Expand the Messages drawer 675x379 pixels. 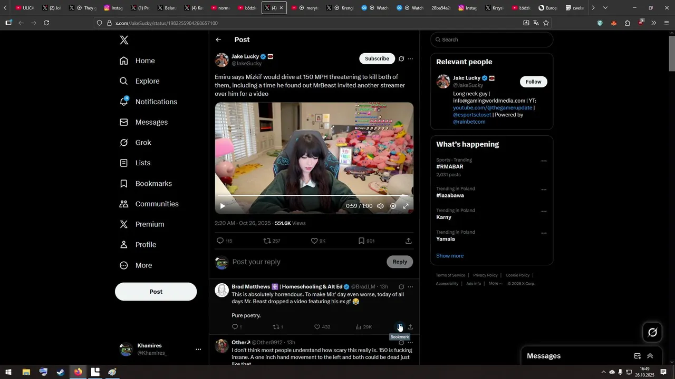pyautogui.click(x=650, y=356)
